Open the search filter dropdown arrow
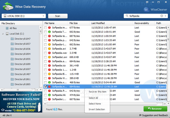This screenshot has height=118, width=170. point(166,16)
